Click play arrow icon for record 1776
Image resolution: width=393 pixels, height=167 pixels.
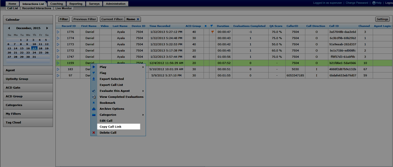[x=58, y=32]
